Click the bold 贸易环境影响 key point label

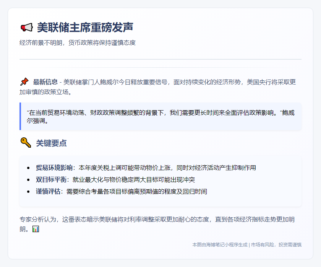54,168
